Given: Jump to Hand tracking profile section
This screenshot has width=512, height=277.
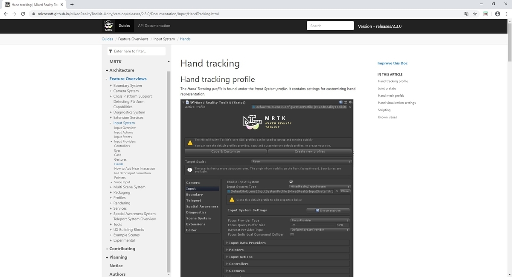Looking at the screenshot, I should point(393,81).
